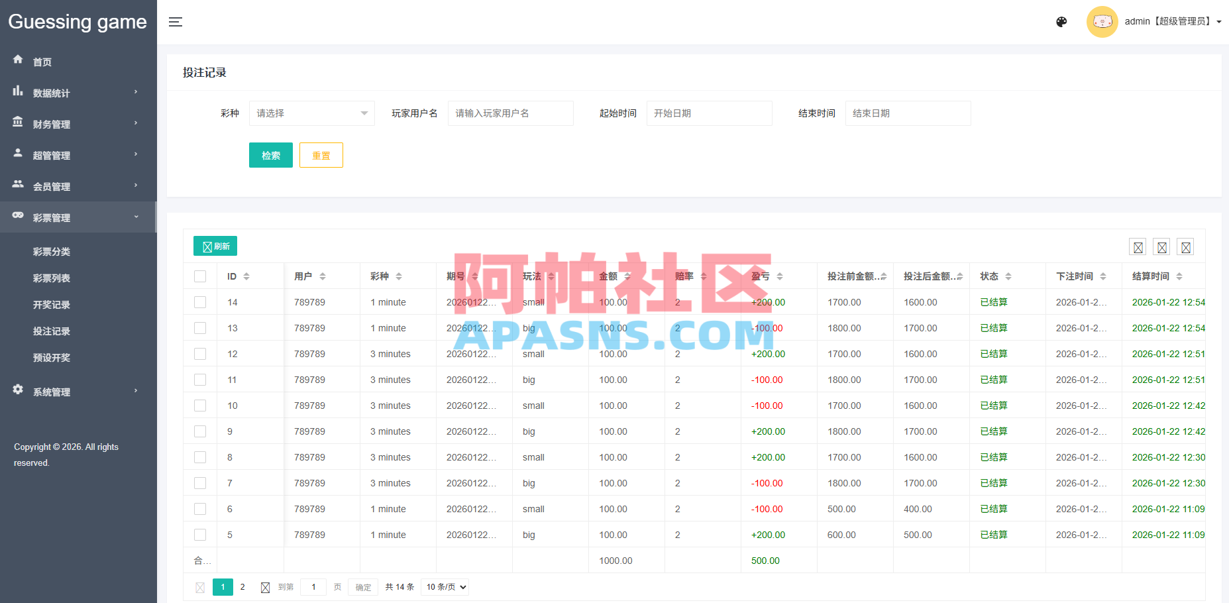The image size is (1229, 603).
Task: Click the page number jump input
Action: click(313, 587)
